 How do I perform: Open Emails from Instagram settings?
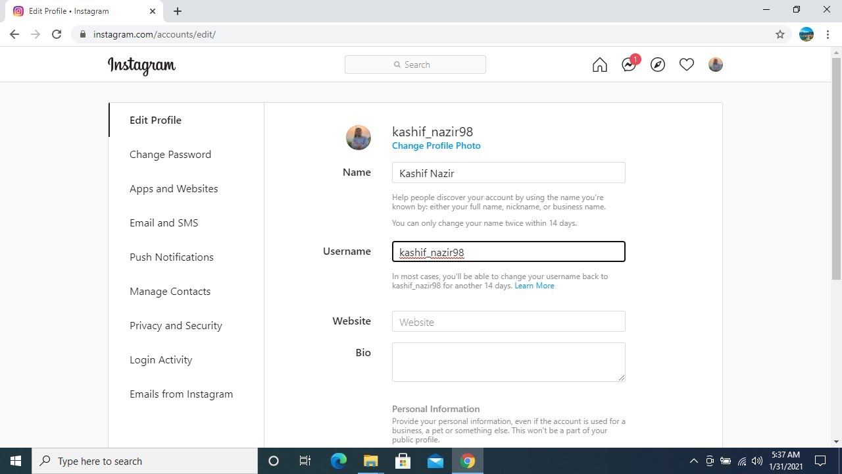click(181, 394)
